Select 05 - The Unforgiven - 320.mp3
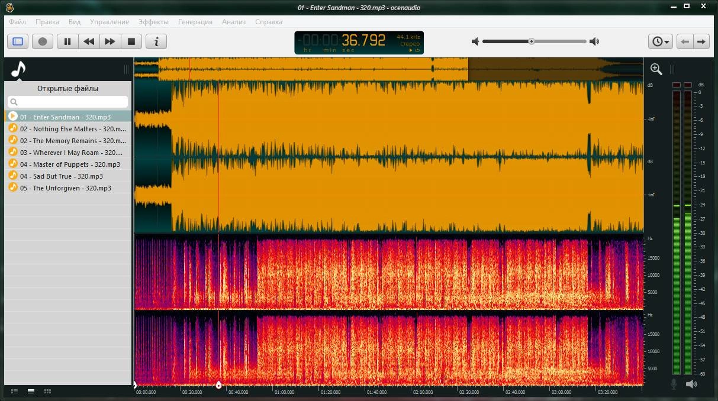 67,187
